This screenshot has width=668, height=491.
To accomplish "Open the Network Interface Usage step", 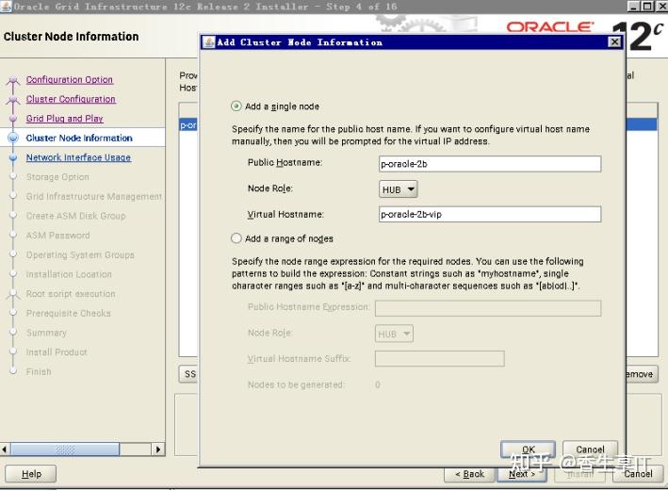I will tap(78, 157).
